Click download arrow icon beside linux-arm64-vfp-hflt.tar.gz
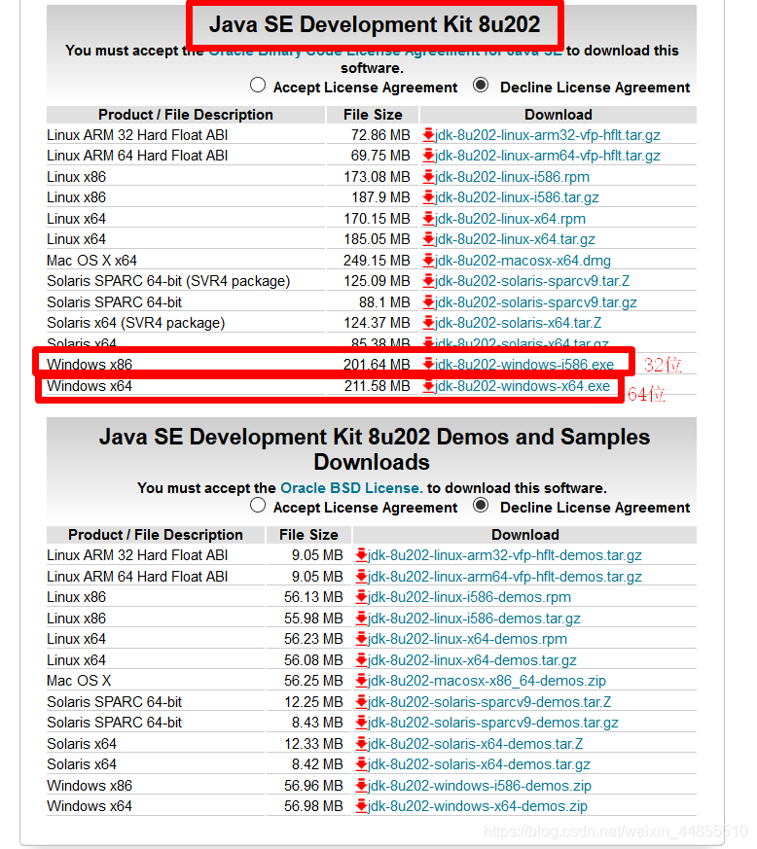Image resolution: width=757 pixels, height=849 pixels. click(x=429, y=156)
